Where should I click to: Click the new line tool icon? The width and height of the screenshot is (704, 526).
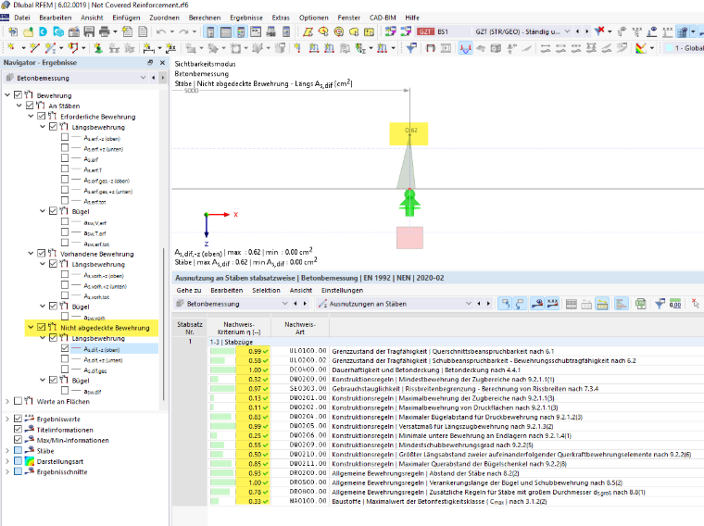click(x=34, y=47)
